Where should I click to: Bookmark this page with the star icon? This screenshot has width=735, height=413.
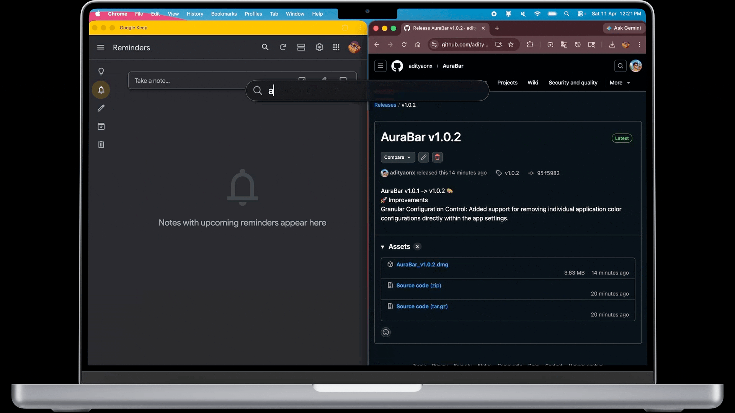point(511,45)
